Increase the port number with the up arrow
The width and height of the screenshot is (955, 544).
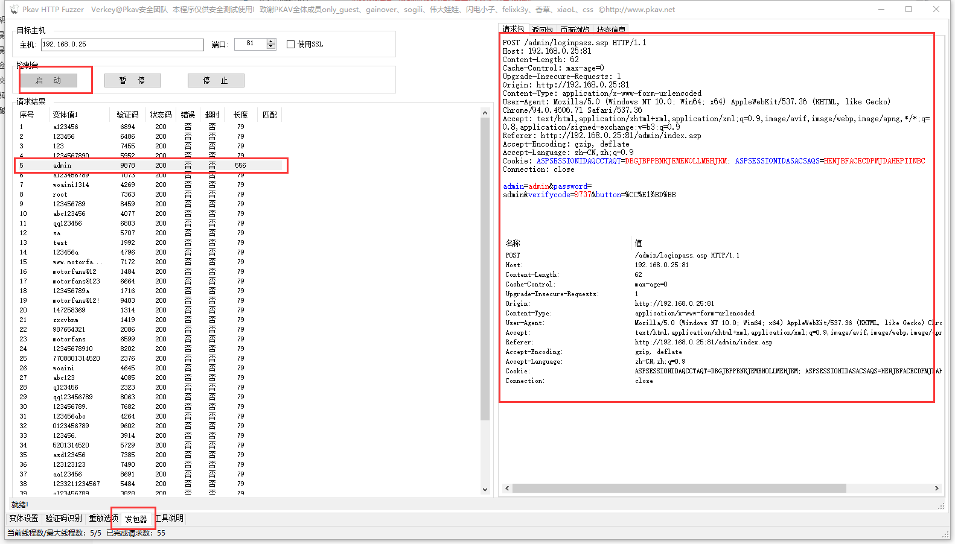[271, 41]
